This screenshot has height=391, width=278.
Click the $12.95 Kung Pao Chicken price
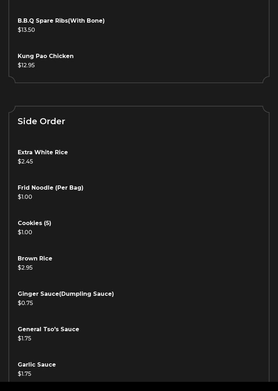pos(26,65)
